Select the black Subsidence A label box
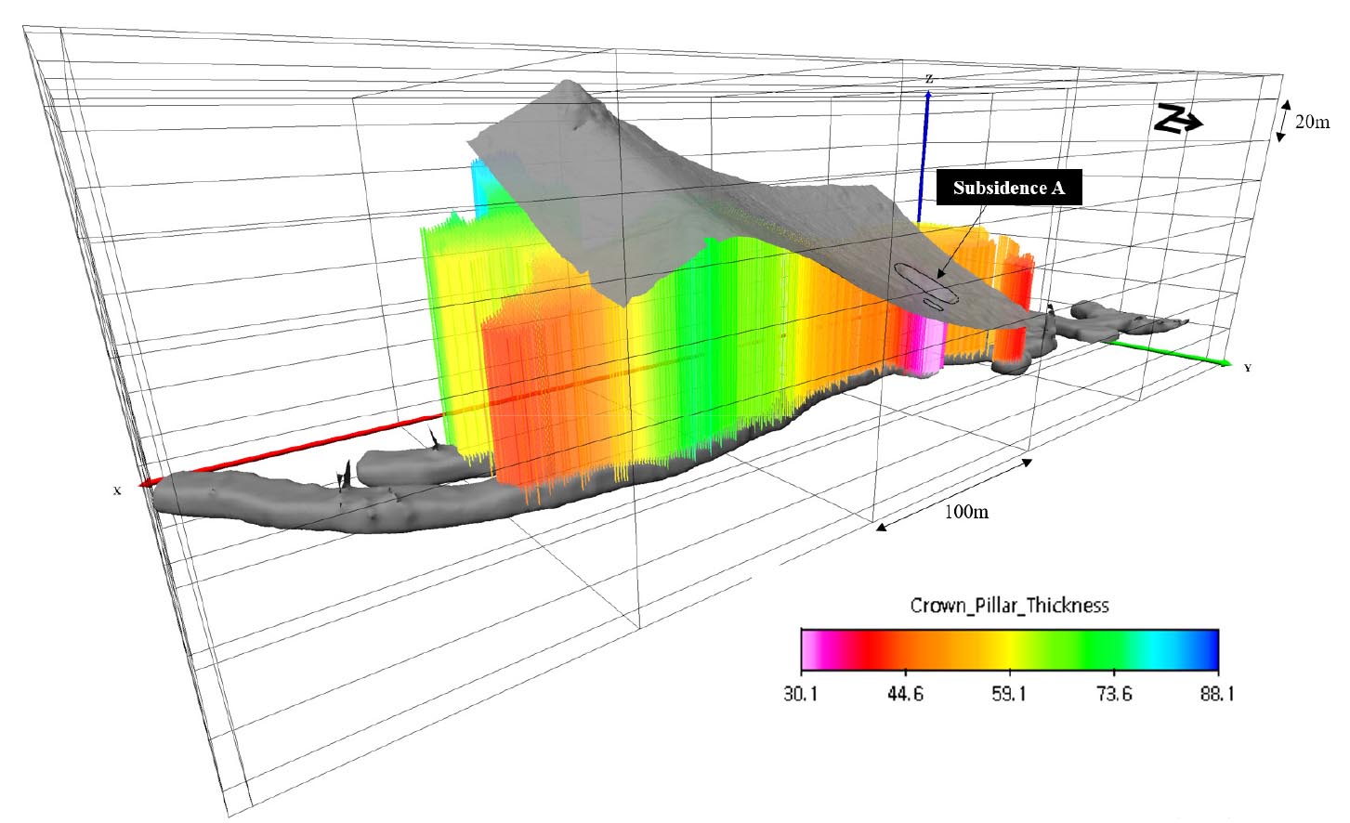Viewport: 1350px width, 823px height. (x=1008, y=188)
